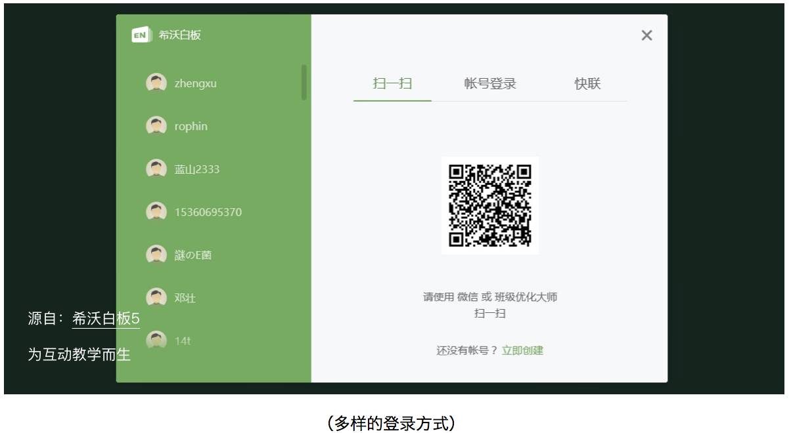Click the 还没有帐号？ text
The height and width of the screenshot is (433, 791).
[467, 350]
